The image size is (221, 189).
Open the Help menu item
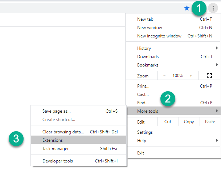click(173, 141)
